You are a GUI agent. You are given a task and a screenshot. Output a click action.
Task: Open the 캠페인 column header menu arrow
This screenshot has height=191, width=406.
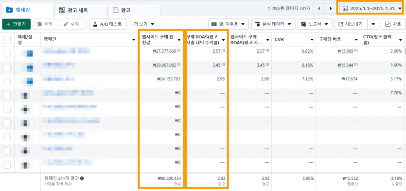[x=134, y=40]
